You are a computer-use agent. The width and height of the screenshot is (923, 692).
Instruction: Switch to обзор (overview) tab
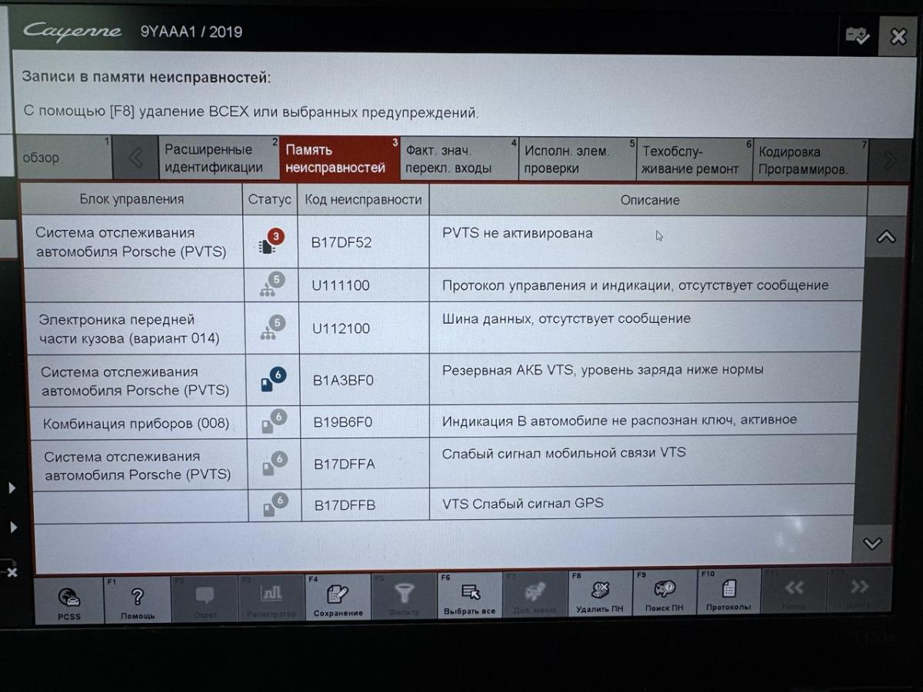coord(63,158)
